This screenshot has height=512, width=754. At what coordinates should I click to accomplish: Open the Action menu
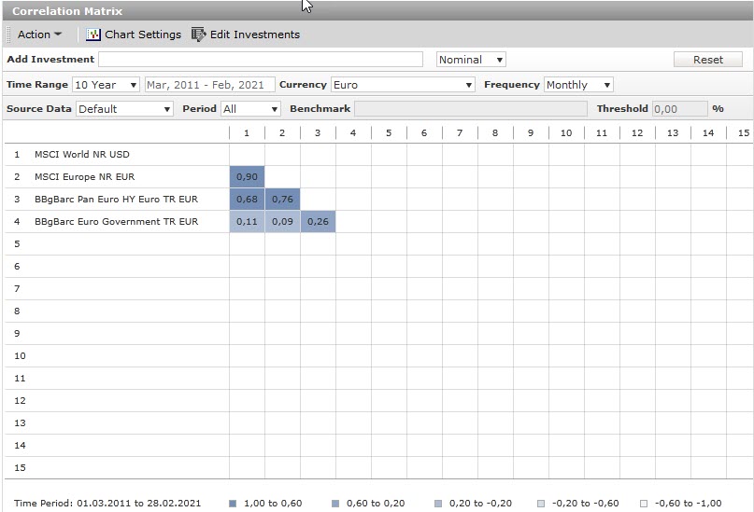(x=39, y=35)
